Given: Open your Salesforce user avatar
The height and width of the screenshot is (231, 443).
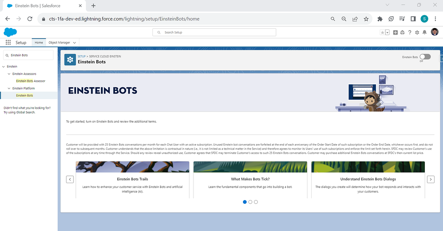Looking at the screenshot, I should pos(434,32).
